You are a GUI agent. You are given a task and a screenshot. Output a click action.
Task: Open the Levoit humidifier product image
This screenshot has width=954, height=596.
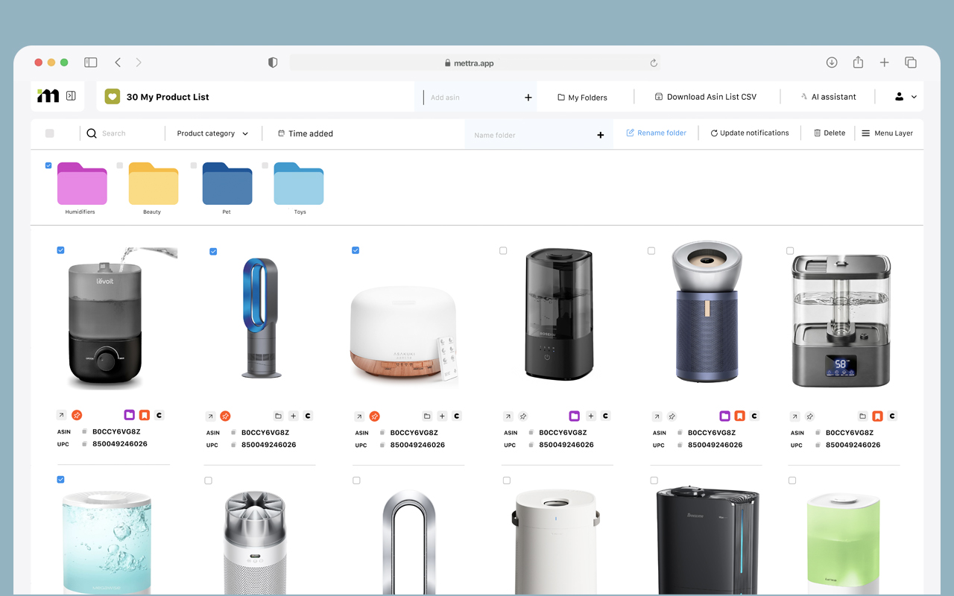pos(117,319)
